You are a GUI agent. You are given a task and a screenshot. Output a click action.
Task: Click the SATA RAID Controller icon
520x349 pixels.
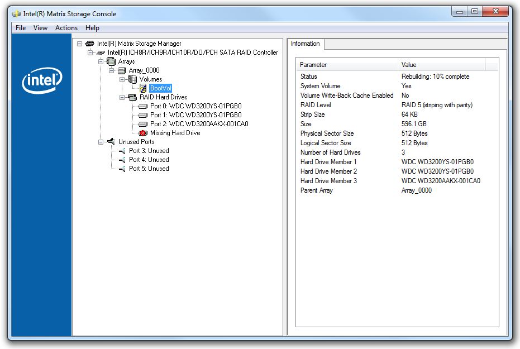pyautogui.click(x=101, y=52)
